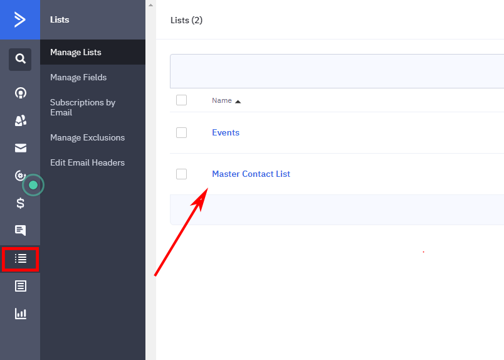
Task: Open search with the magnifying glass icon
Action: [20, 59]
